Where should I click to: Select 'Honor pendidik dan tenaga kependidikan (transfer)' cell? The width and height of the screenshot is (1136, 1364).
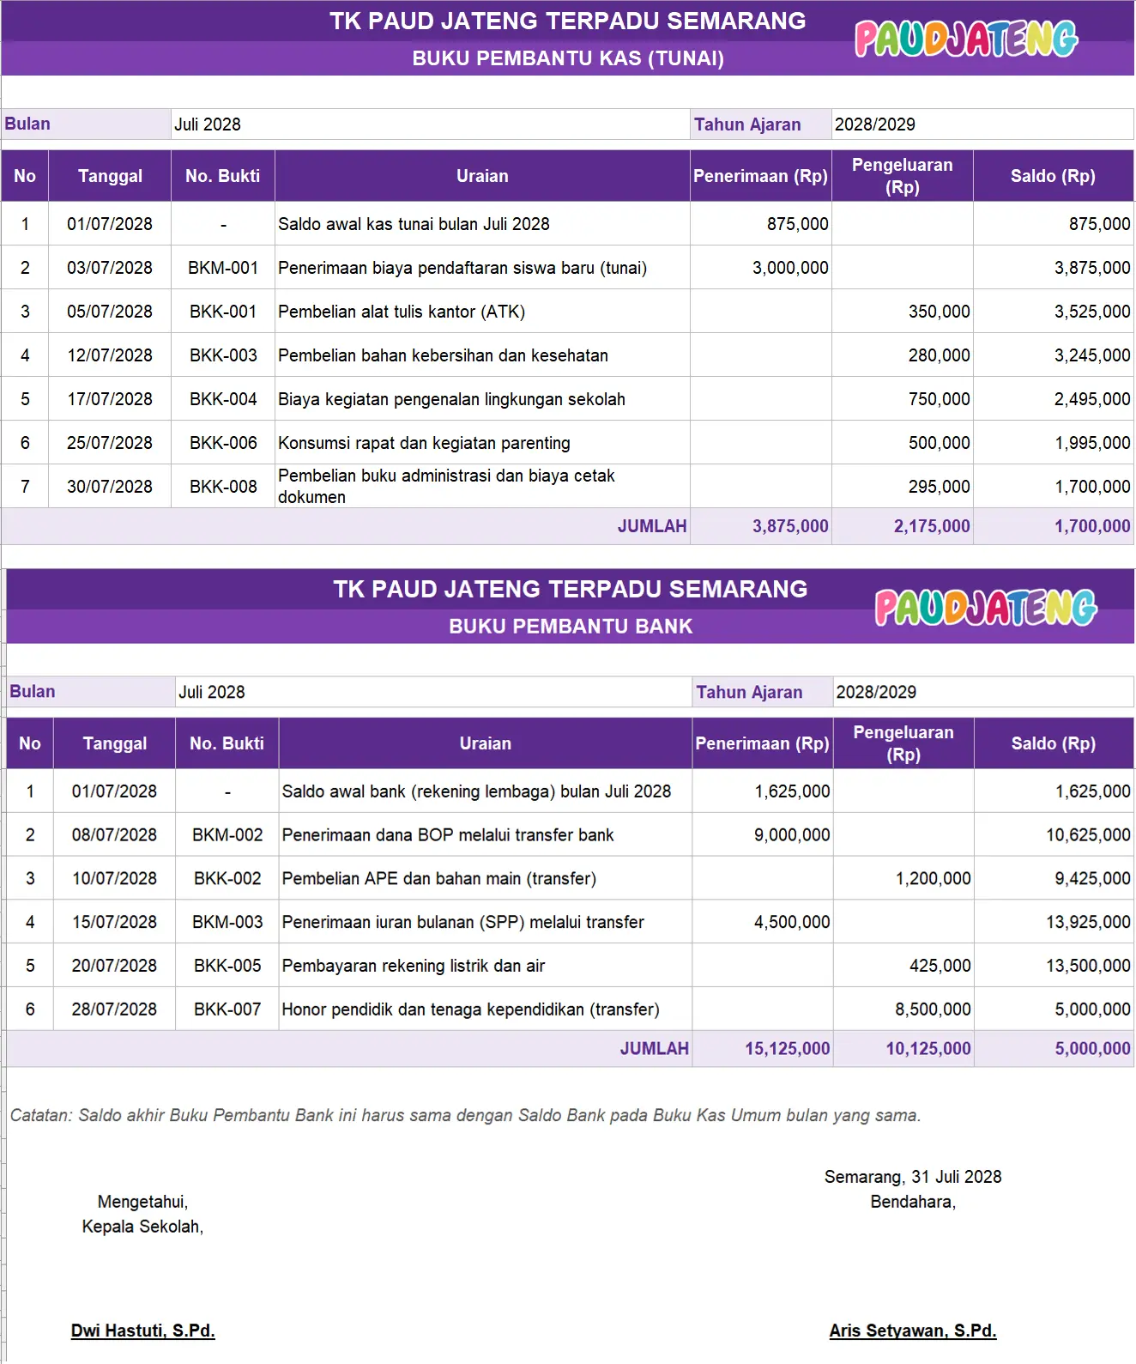click(486, 1009)
